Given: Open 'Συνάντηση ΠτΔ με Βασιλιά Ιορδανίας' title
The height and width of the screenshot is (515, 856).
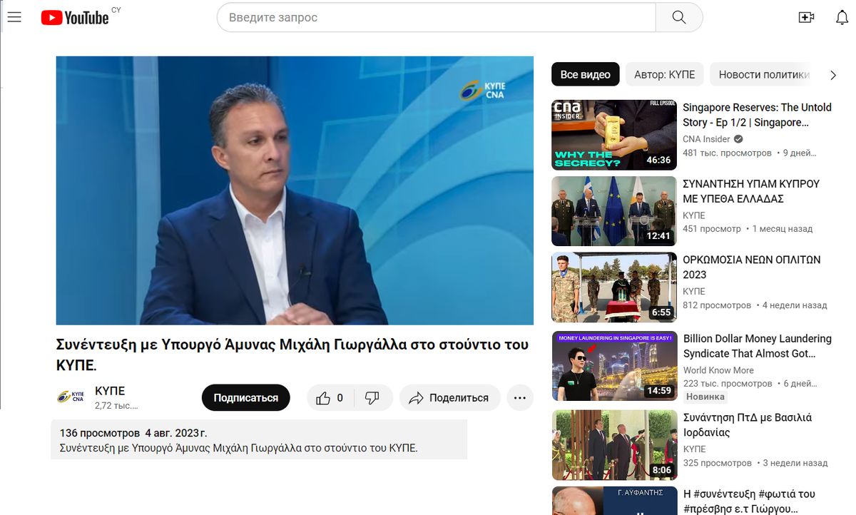Looking at the screenshot, I should (x=748, y=425).
